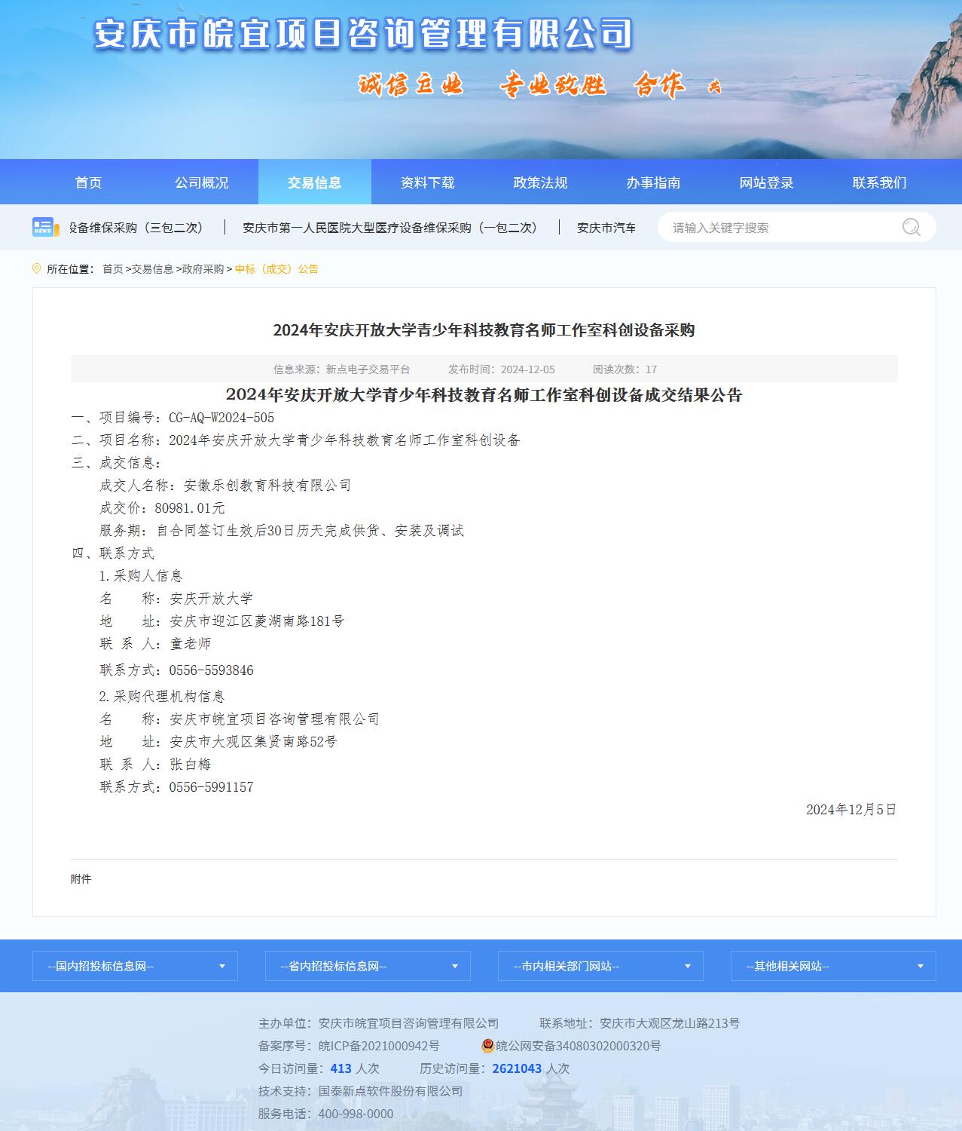Open the 政策法规 navigation item
The image size is (962, 1131).
pos(540,182)
